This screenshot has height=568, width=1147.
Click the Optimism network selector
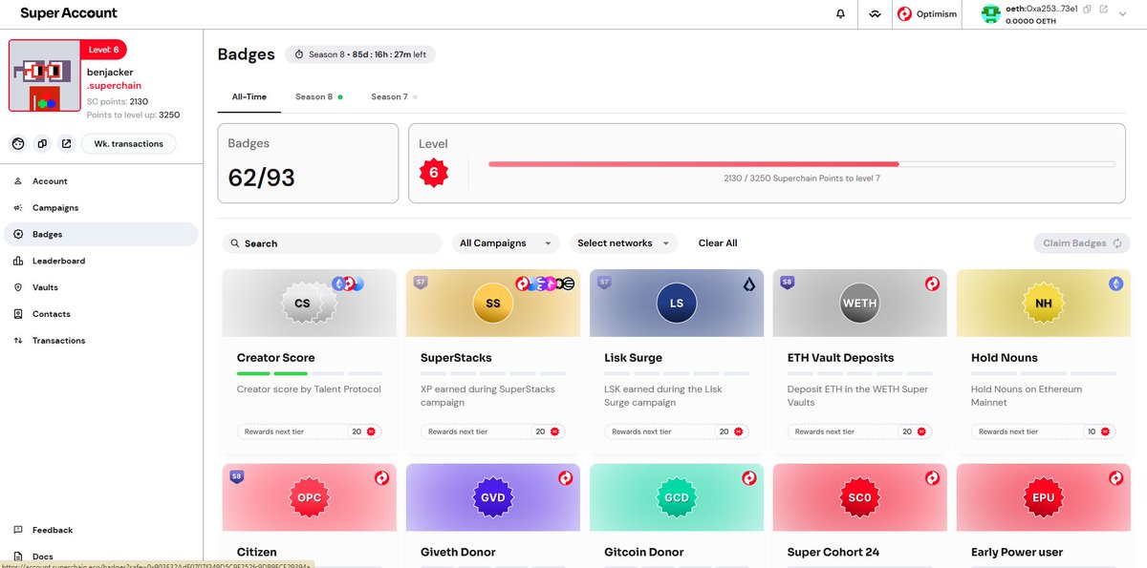pos(927,14)
